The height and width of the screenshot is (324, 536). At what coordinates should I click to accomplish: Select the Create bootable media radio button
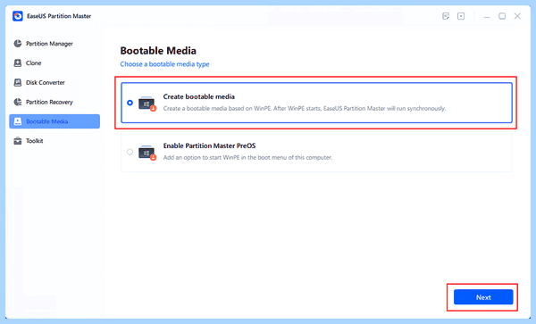pyautogui.click(x=130, y=103)
